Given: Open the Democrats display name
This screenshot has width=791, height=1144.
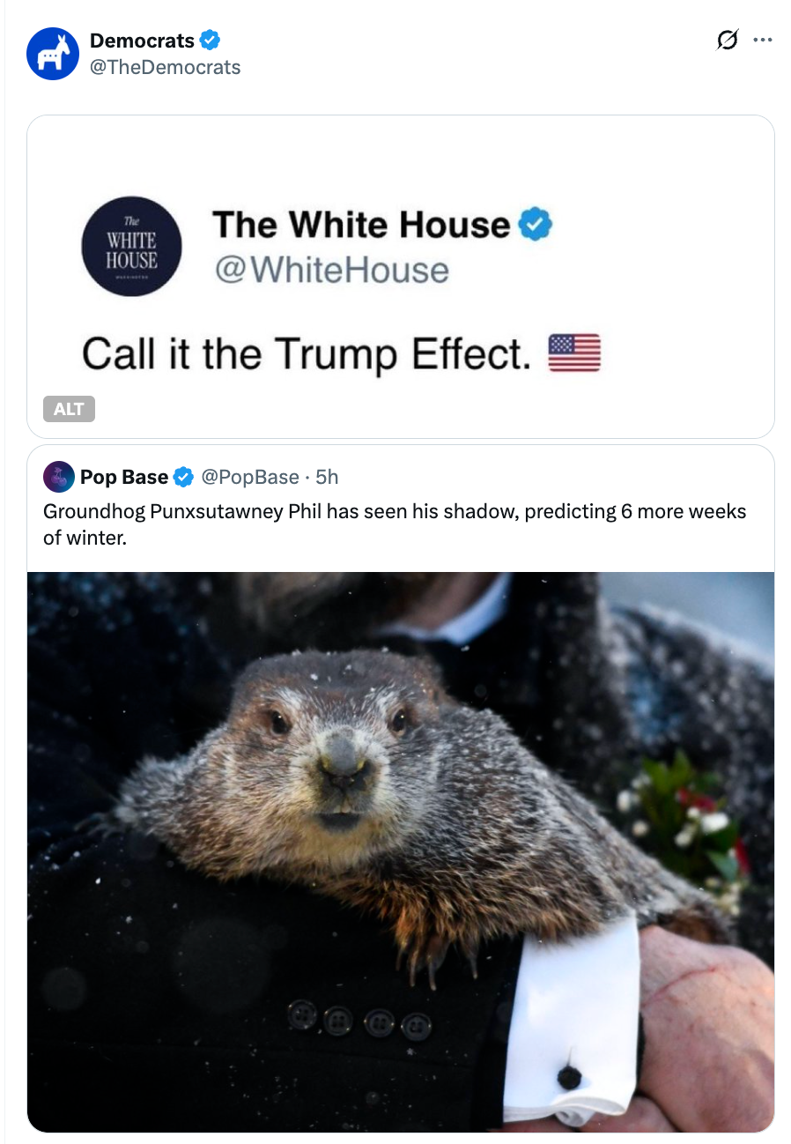Looking at the screenshot, I should click(x=142, y=41).
